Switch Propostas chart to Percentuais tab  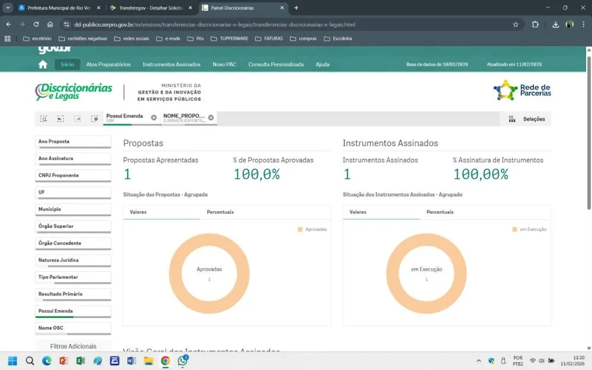point(220,212)
